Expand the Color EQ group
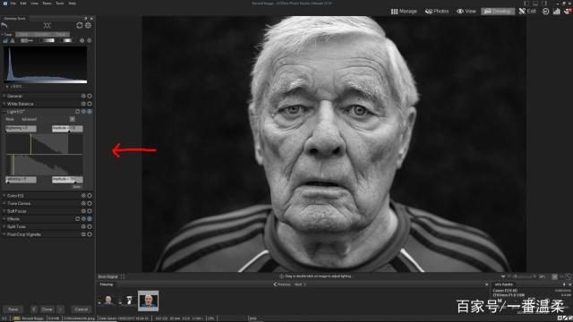The width and height of the screenshot is (573, 322). [4, 196]
